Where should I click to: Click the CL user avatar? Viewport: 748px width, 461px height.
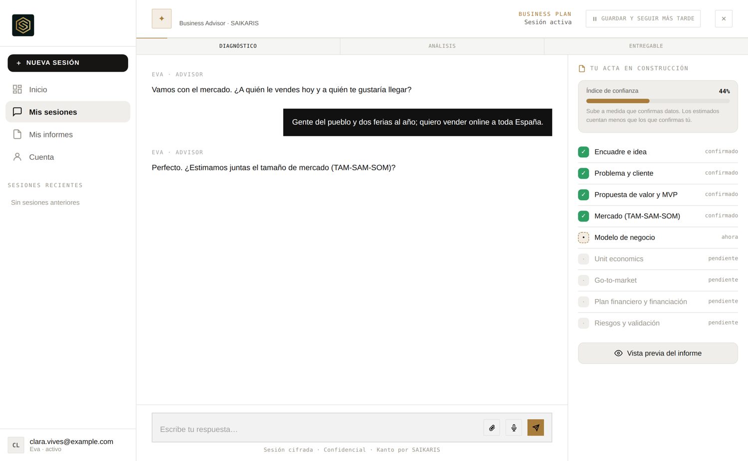tap(16, 445)
